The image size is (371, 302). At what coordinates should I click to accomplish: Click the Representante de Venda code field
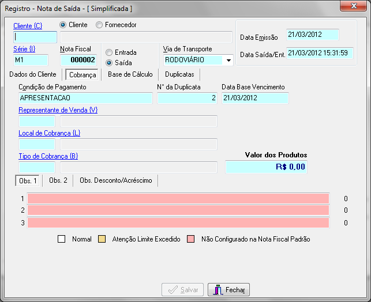tap(37, 121)
